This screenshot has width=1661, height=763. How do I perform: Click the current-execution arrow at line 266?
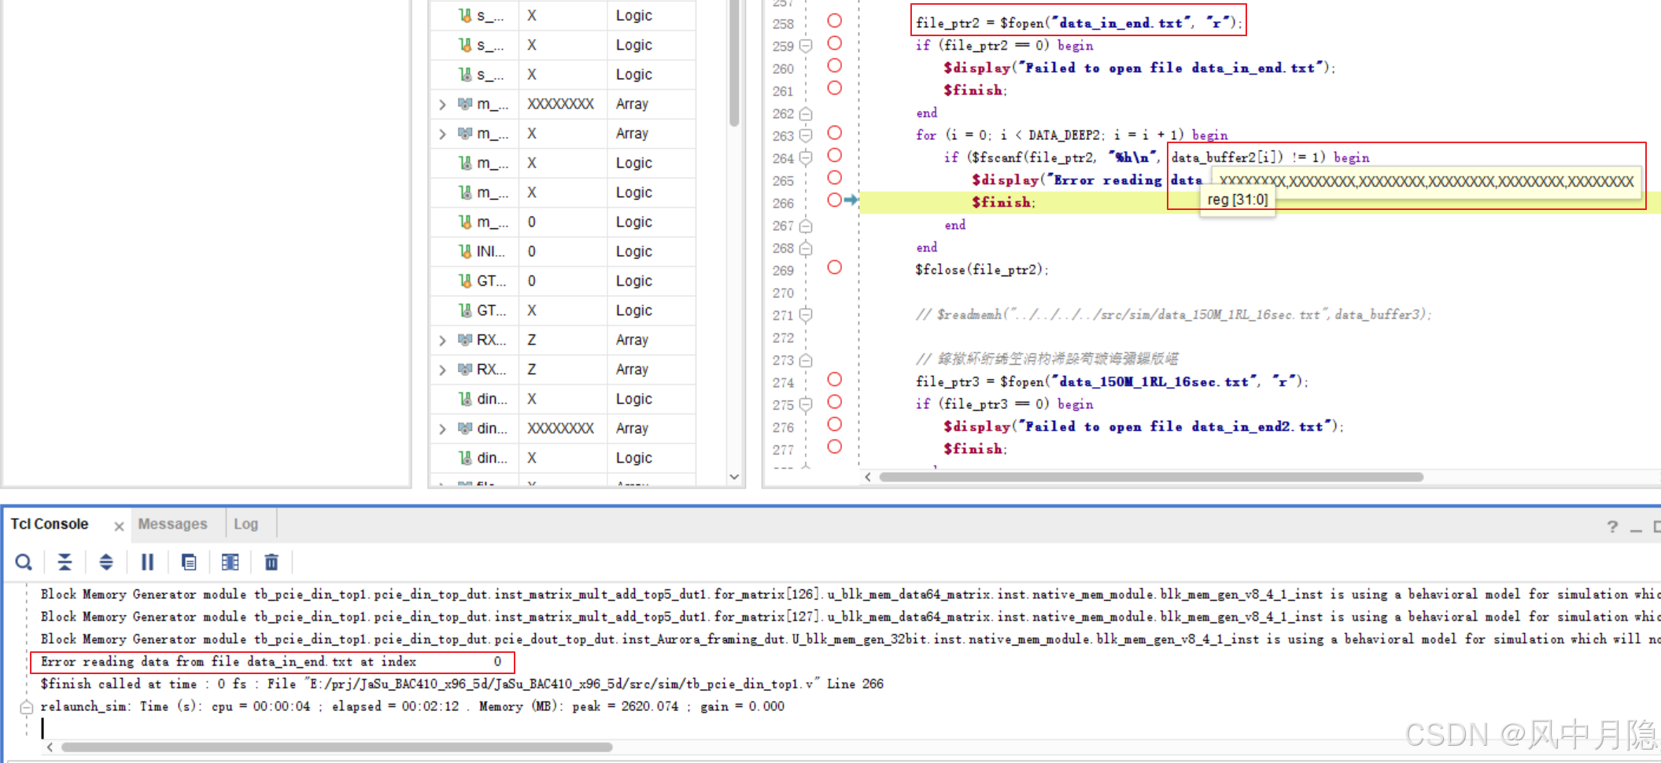pyautogui.click(x=851, y=200)
